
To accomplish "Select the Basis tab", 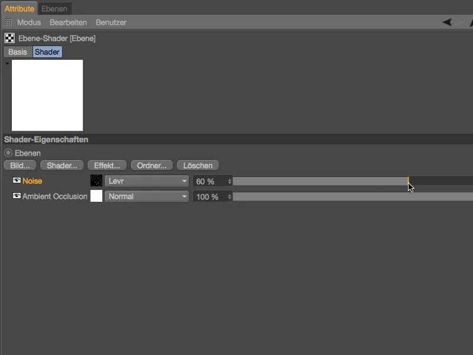I will [18, 52].
